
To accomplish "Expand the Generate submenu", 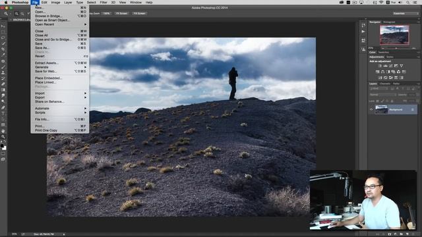I will pyautogui.click(x=60, y=67).
